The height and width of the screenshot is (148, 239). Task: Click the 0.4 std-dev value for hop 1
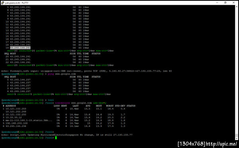[123, 109]
